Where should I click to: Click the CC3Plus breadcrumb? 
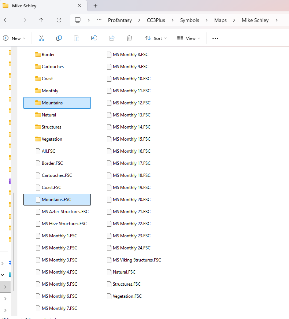156,20
